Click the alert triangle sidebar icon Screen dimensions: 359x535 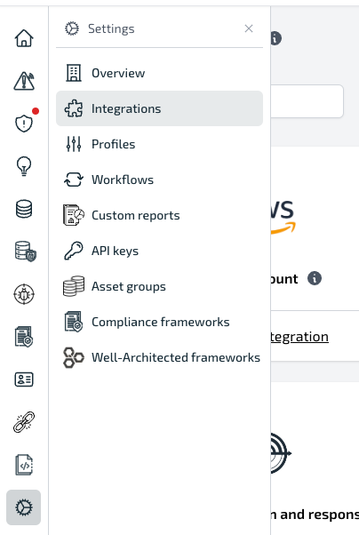[24, 81]
